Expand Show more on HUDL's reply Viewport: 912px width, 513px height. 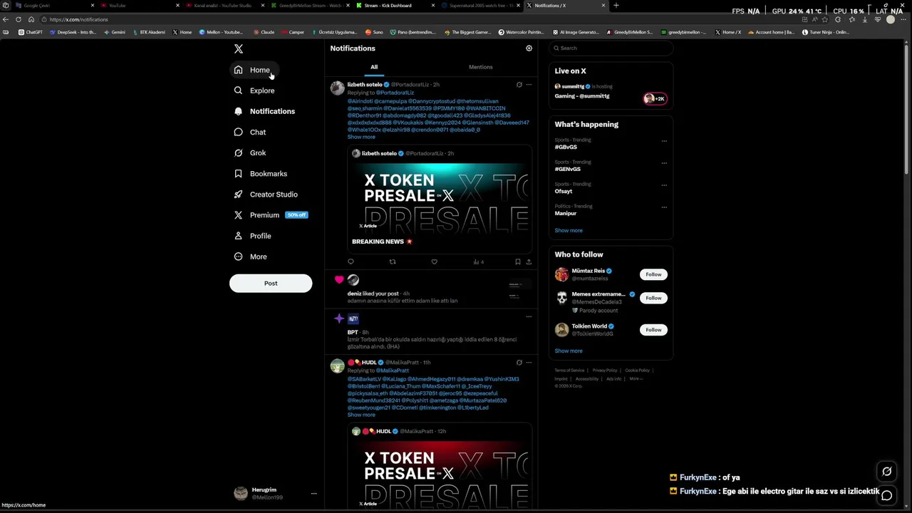(x=361, y=415)
